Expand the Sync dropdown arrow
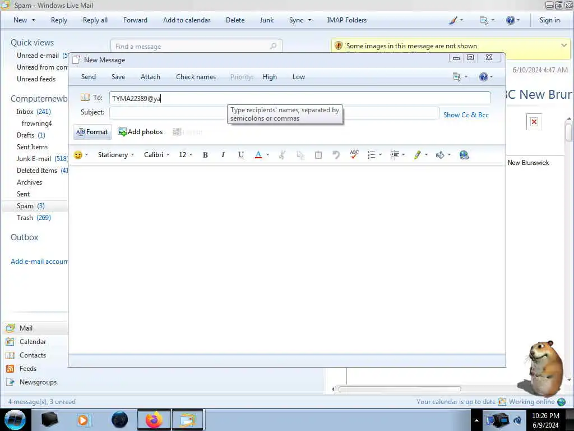This screenshot has width=574, height=431. pos(309,20)
